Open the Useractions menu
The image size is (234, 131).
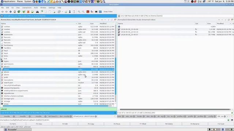pyautogui.click(x=27, y=8)
